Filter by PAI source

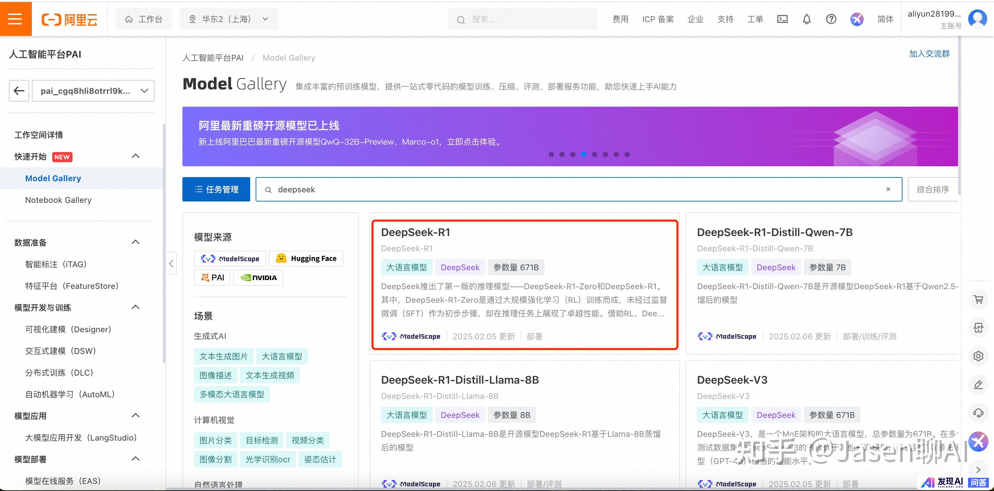click(212, 277)
